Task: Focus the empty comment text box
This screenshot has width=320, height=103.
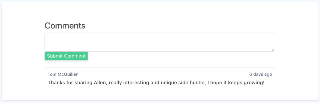Action: 160,42
